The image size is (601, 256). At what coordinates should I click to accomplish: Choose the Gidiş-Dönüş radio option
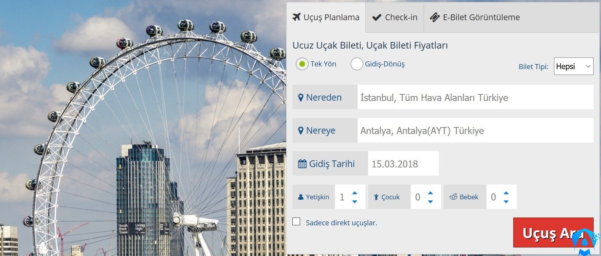[357, 64]
